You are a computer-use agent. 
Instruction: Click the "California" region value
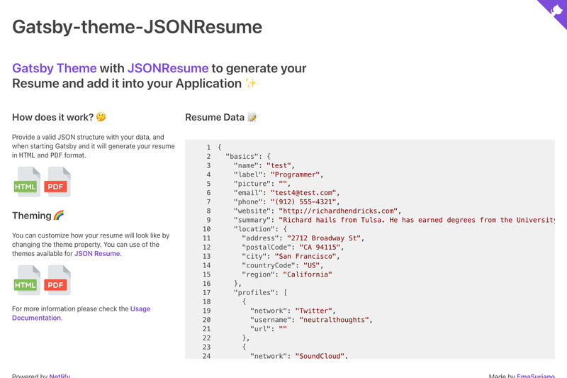pos(308,274)
